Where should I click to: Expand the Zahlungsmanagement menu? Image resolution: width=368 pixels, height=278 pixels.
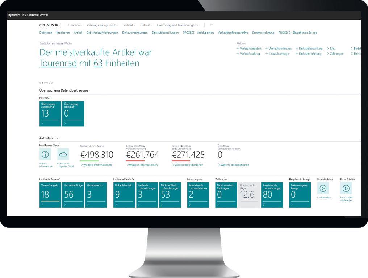click(x=103, y=25)
